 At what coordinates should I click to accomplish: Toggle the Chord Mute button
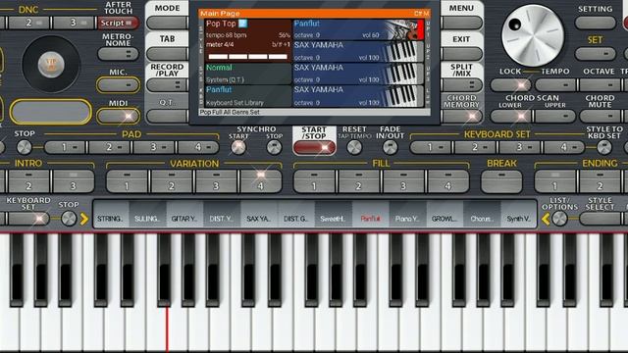(x=600, y=116)
